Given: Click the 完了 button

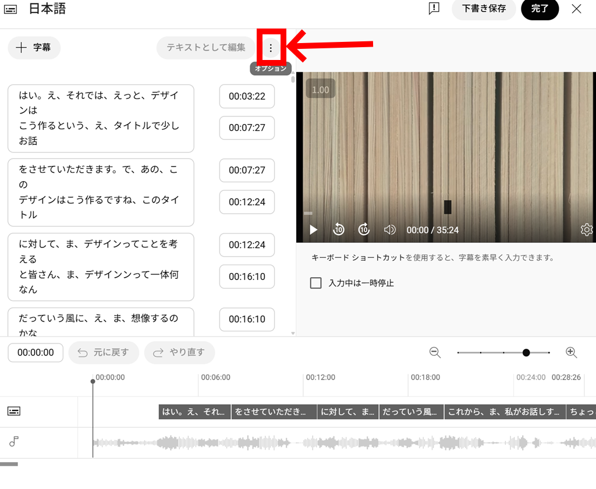Looking at the screenshot, I should point(540,9).
